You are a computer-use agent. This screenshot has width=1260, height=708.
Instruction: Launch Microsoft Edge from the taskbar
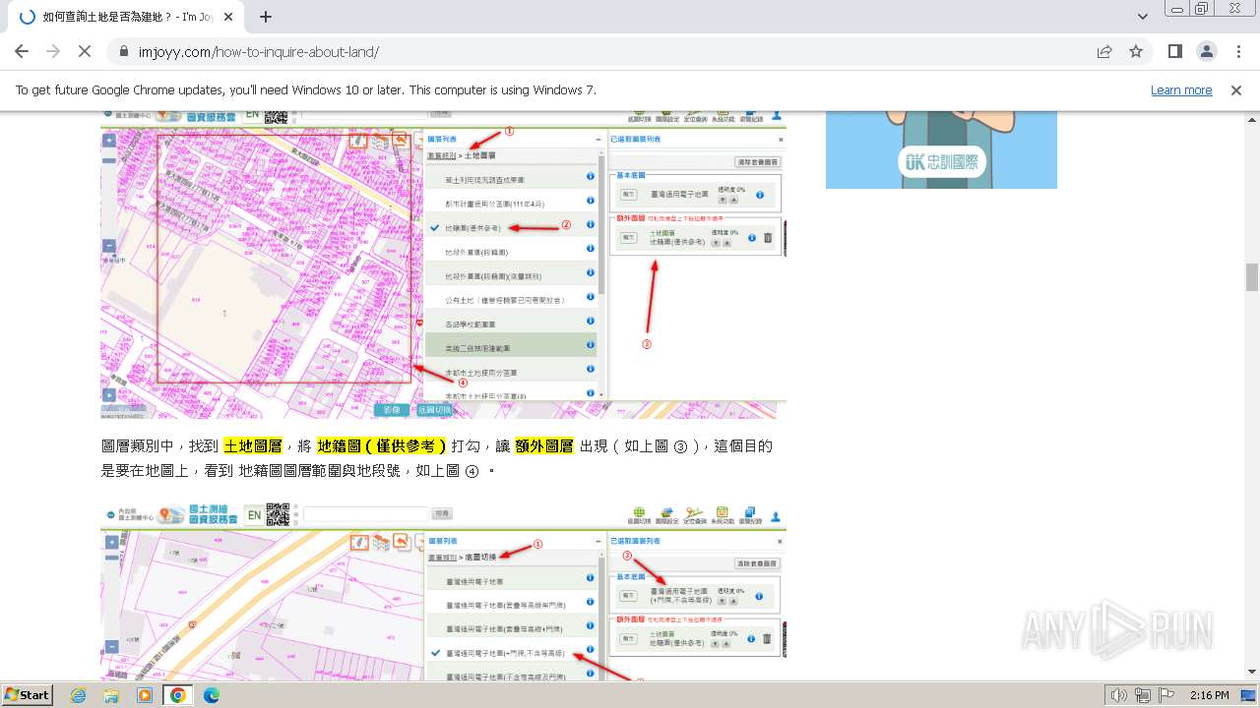(x=211, y=695)
